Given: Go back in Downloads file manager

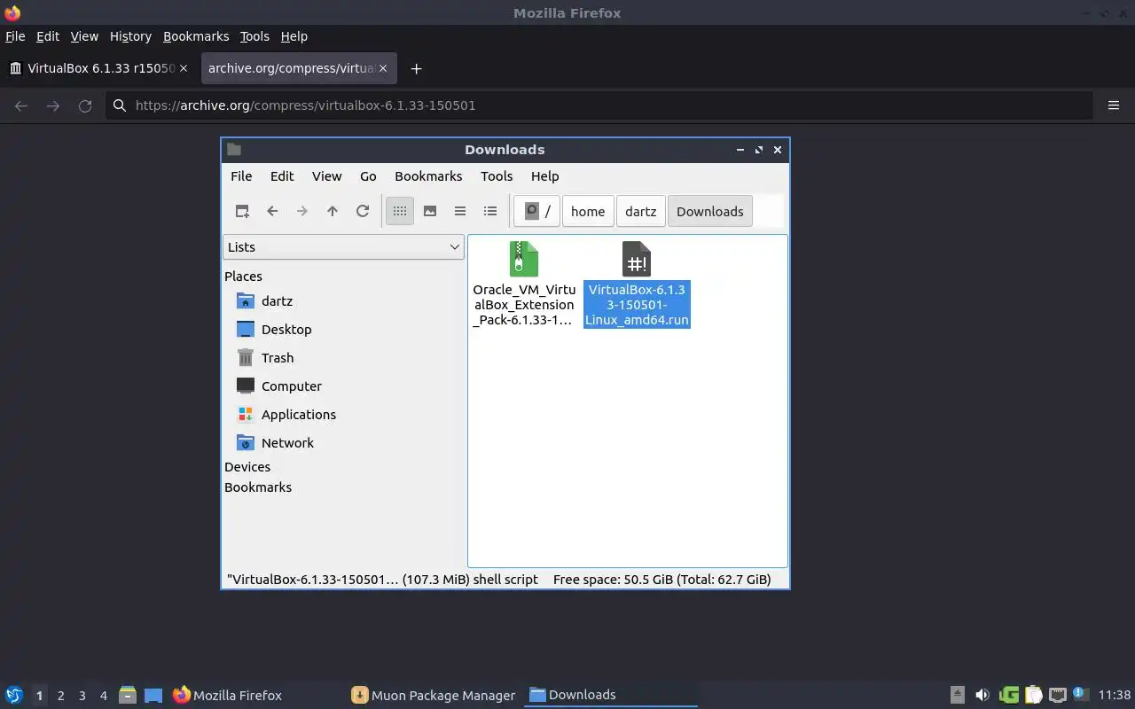Looking at the screenshot, I should point(272,211).
